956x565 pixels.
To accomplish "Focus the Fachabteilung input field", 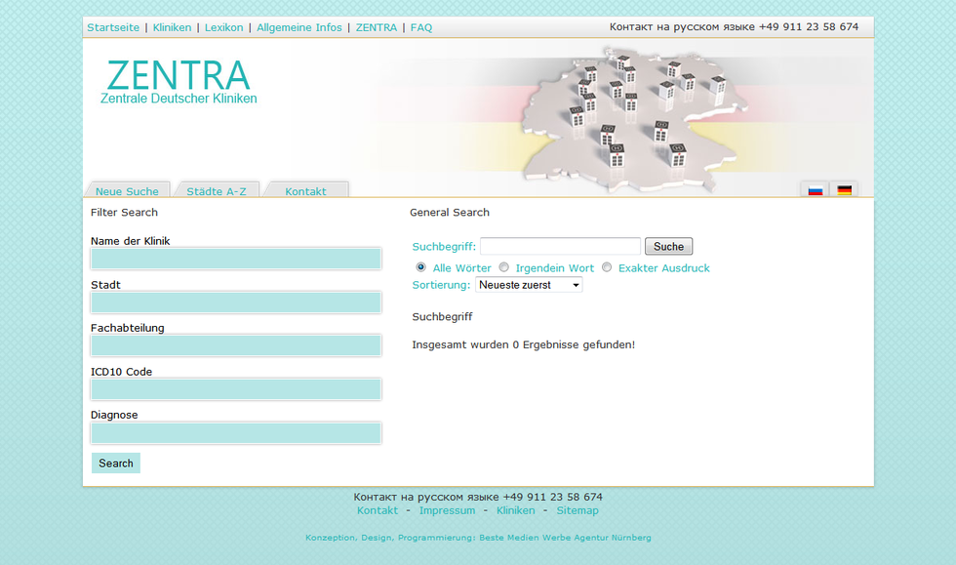I will pyautogui.click(x=236, y=345).
